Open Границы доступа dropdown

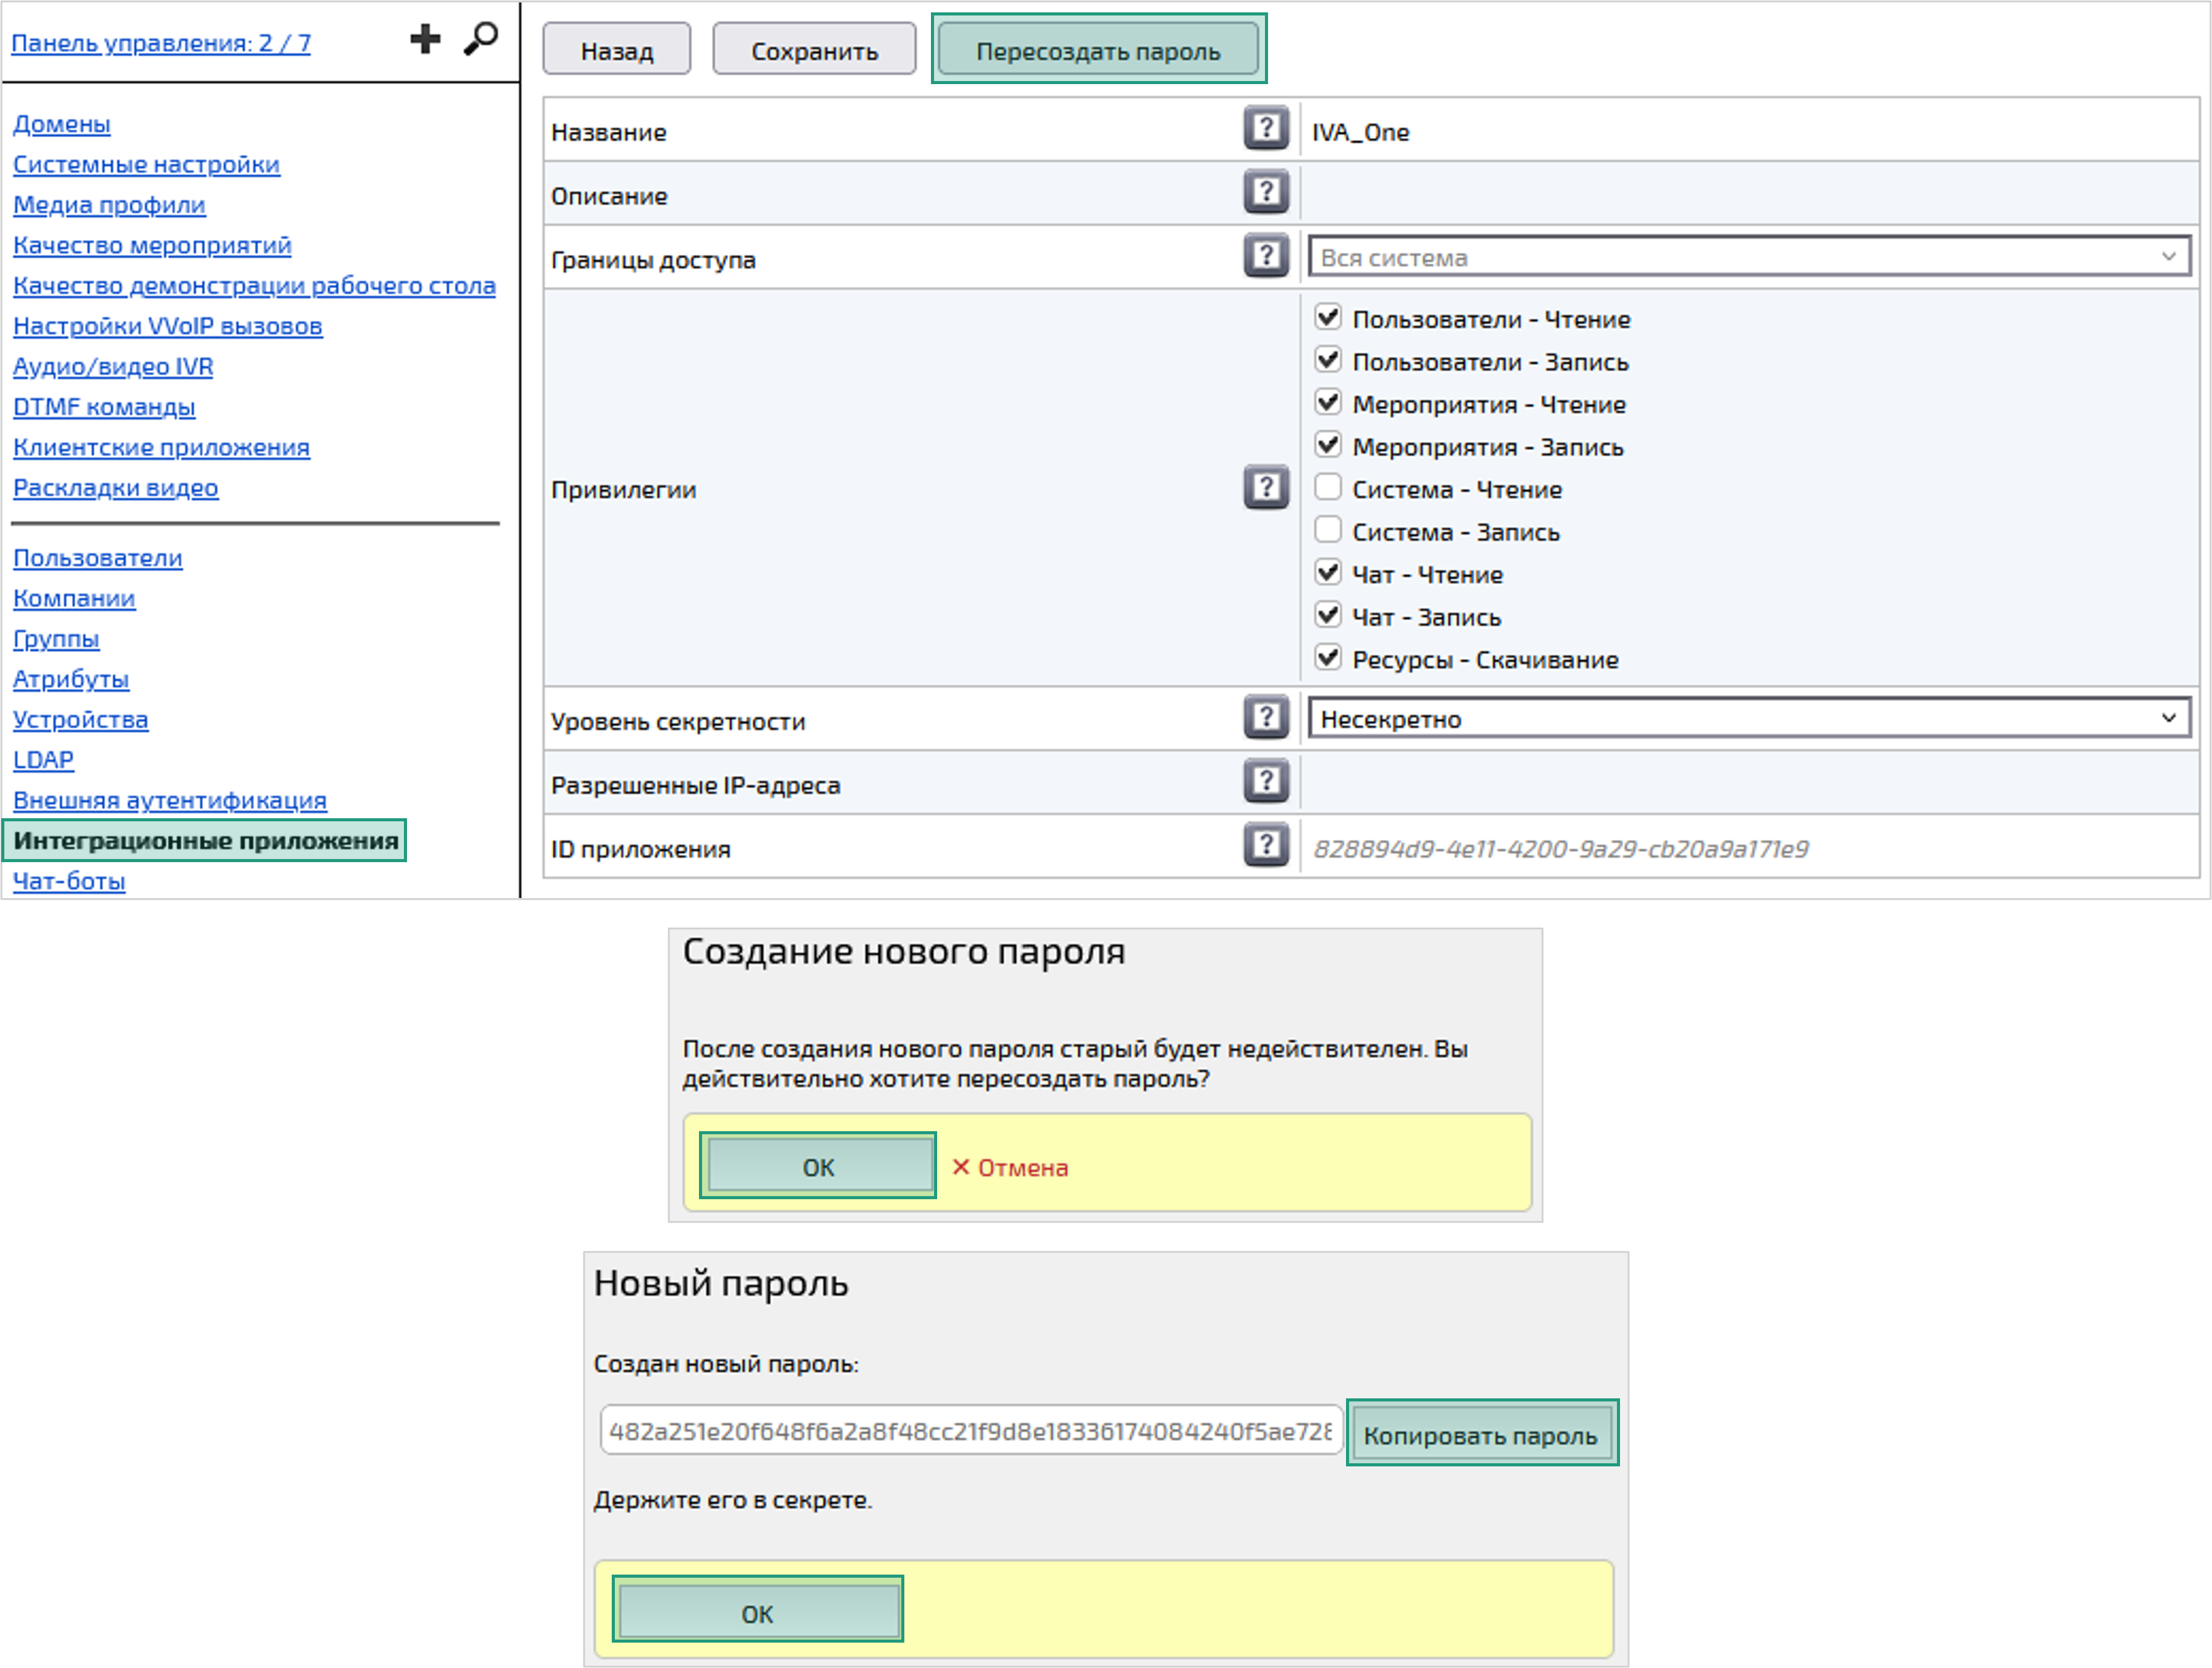[x=1748, y=257]
